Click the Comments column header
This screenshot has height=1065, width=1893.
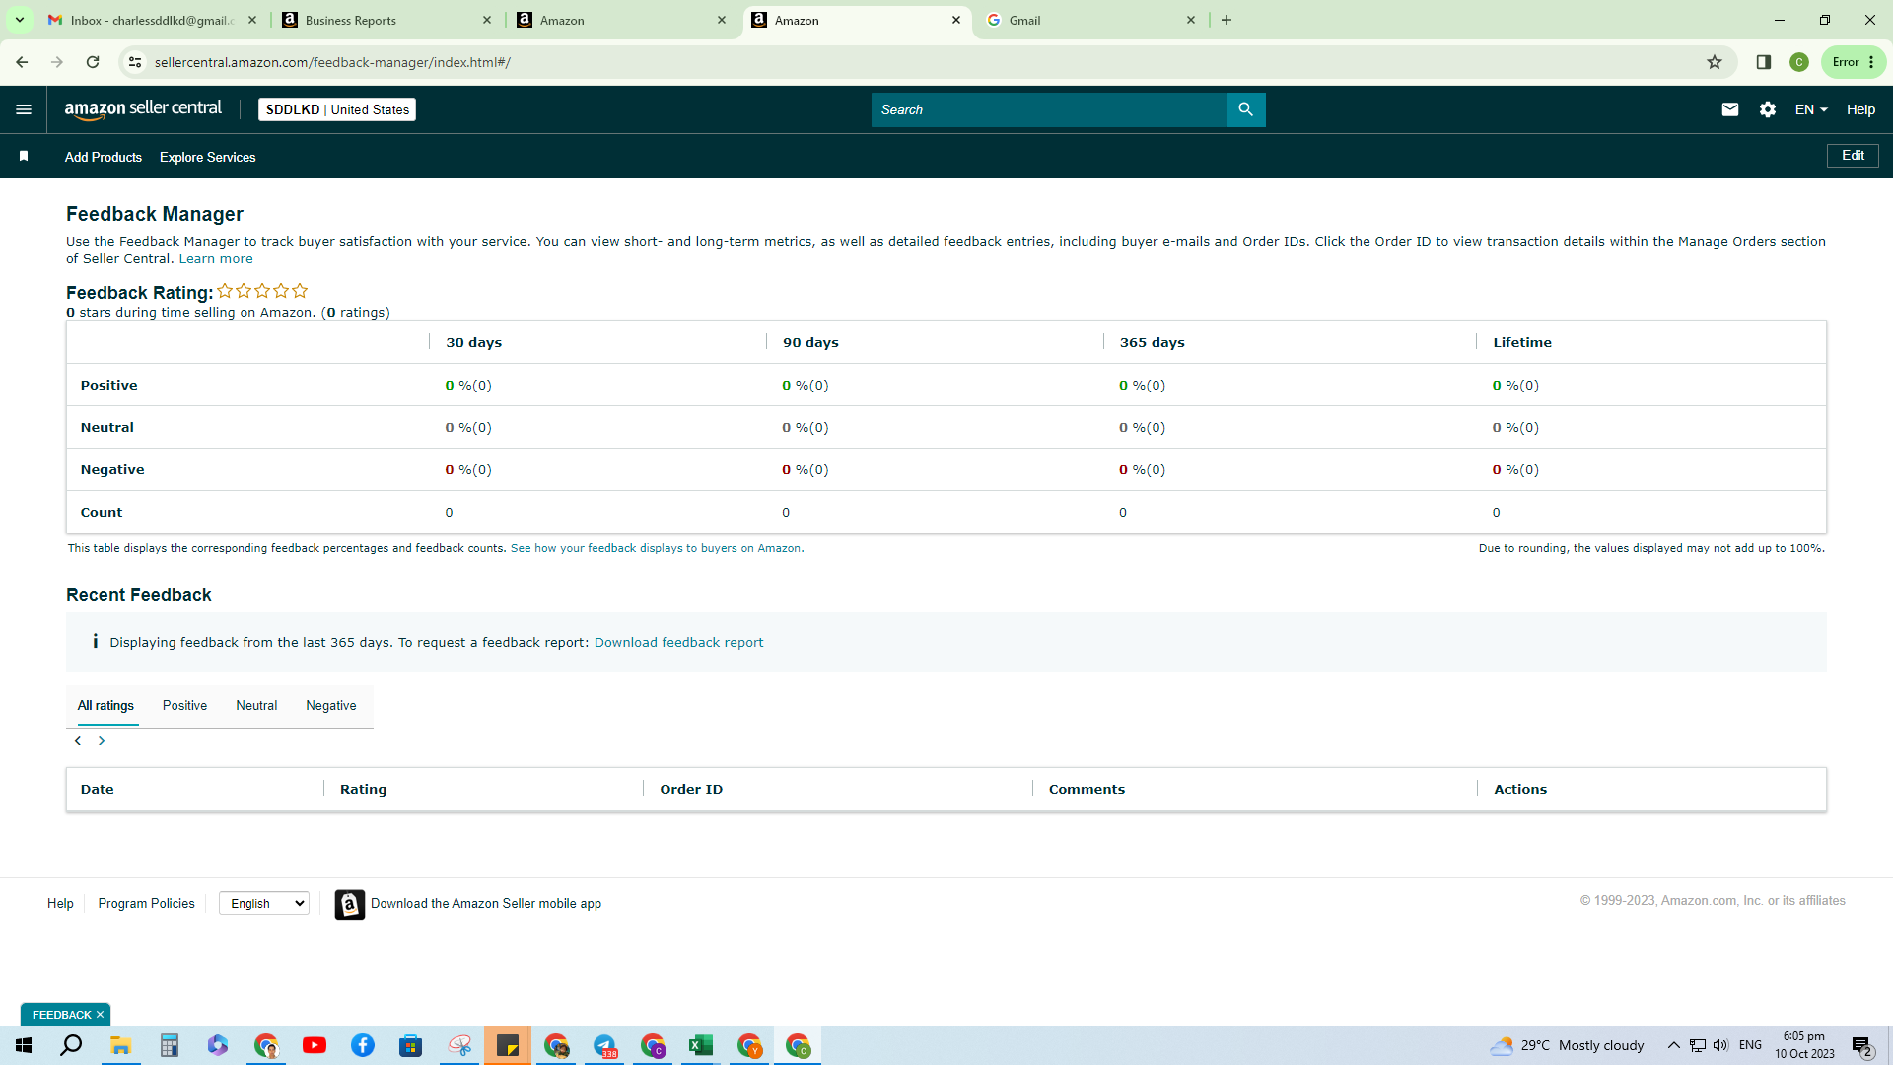[1087, 789]
